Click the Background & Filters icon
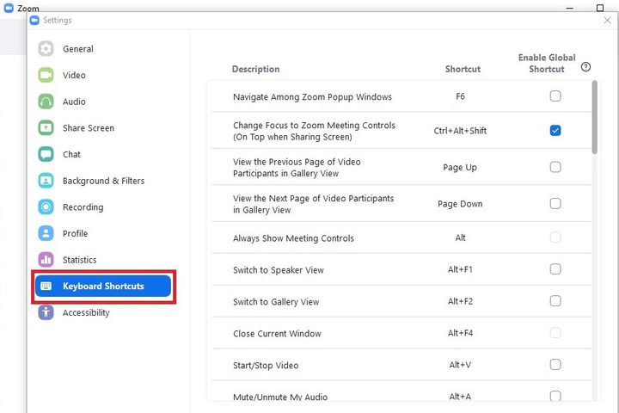Viewport: 619px width, 413px height. tap(46, 181)
